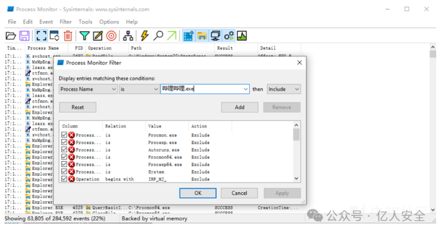Expand the 'is' relation dropdown
The width and height of the screenshot is (439, 233).
(x=139, y=89)
